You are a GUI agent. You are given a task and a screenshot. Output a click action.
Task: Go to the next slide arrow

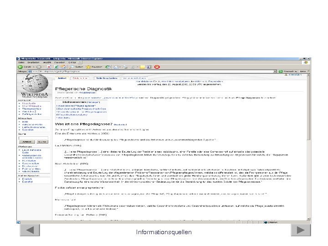tap(301, 230)
